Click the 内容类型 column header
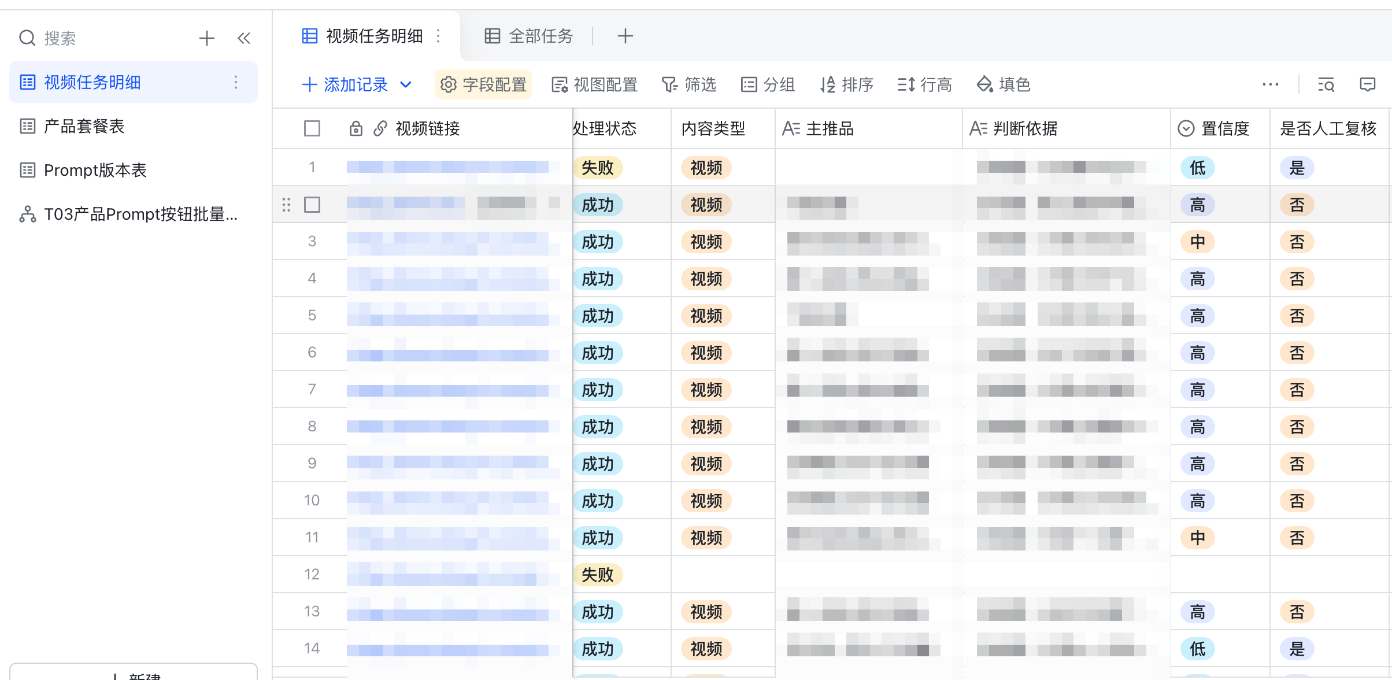 (723, 128)
